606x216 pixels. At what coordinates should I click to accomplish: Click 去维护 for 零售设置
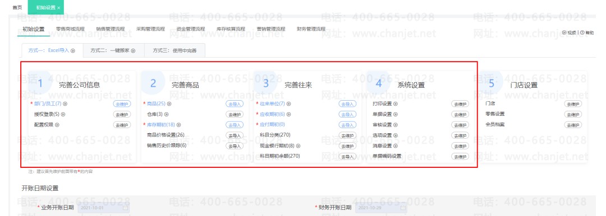[x=573, y=115]
